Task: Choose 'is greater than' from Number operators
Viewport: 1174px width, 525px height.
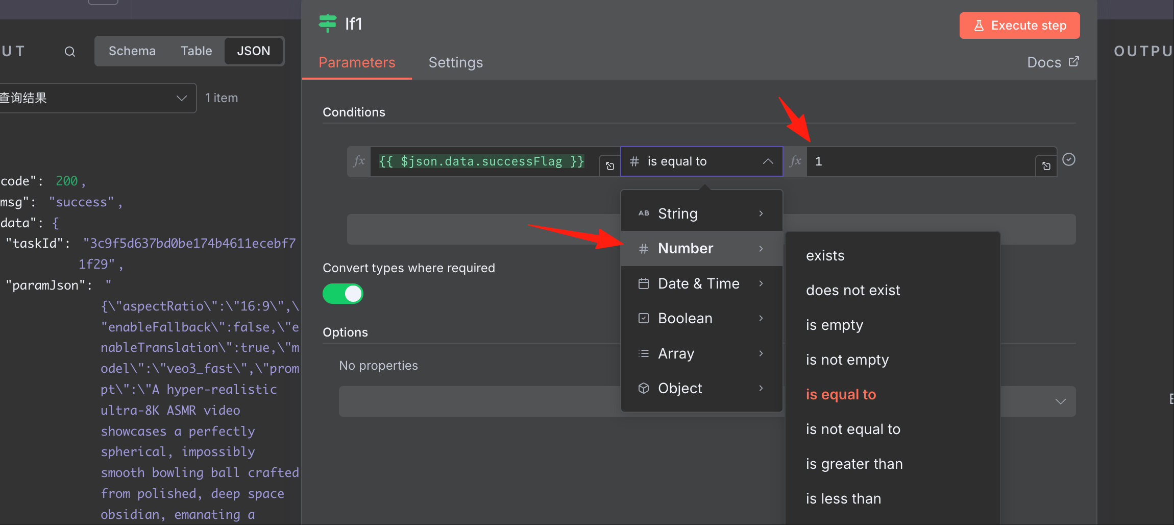Action: click(x=854, y=464)
